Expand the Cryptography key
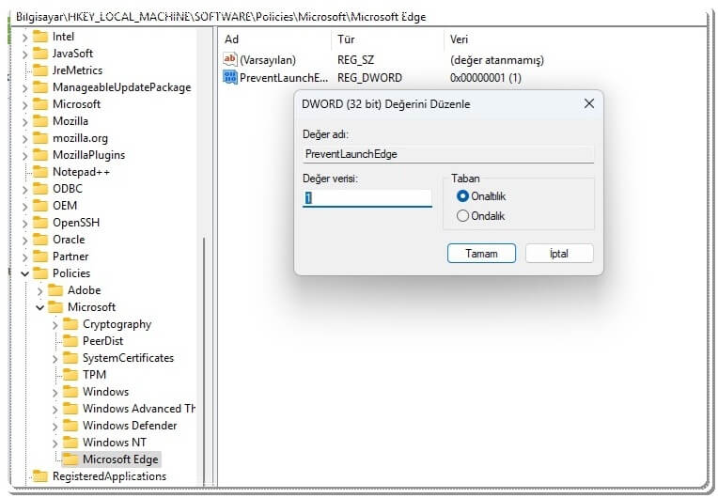Viewport: 718px width, 498px height. [x=55, y=324]
